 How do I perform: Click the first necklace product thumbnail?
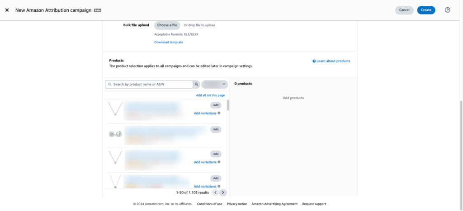click(115, 109)
